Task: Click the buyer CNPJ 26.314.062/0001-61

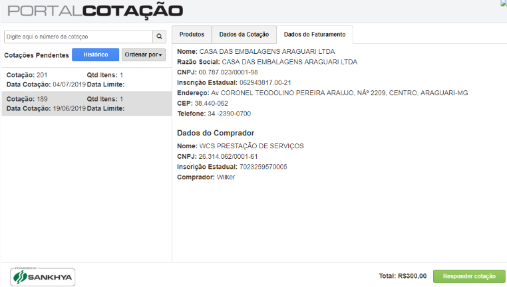Action: pyautogui.click(x=228, y=157)
